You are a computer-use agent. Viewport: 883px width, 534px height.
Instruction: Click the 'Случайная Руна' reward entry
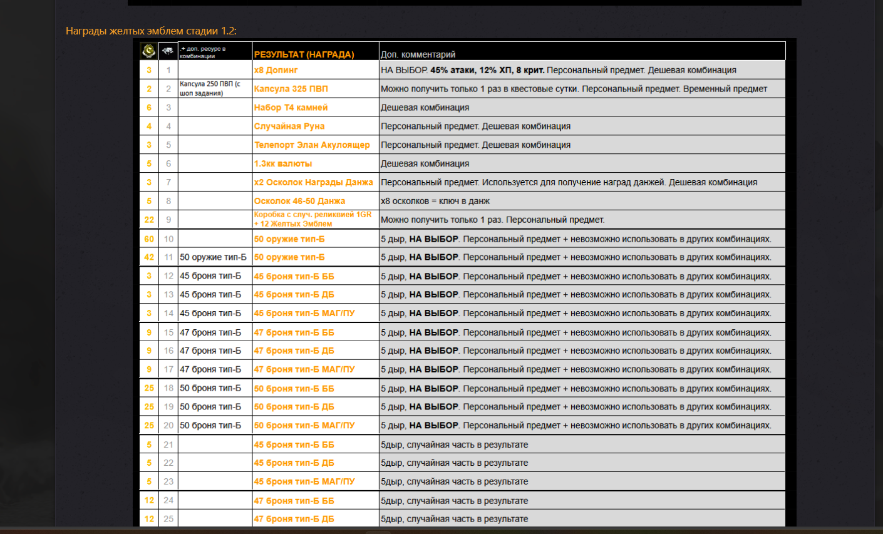(x=289, y=126)
